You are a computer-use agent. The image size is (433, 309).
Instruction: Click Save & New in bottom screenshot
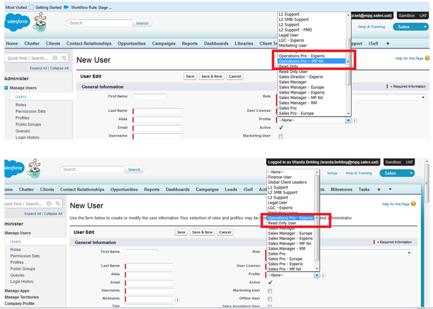click(x=203, y=232)
